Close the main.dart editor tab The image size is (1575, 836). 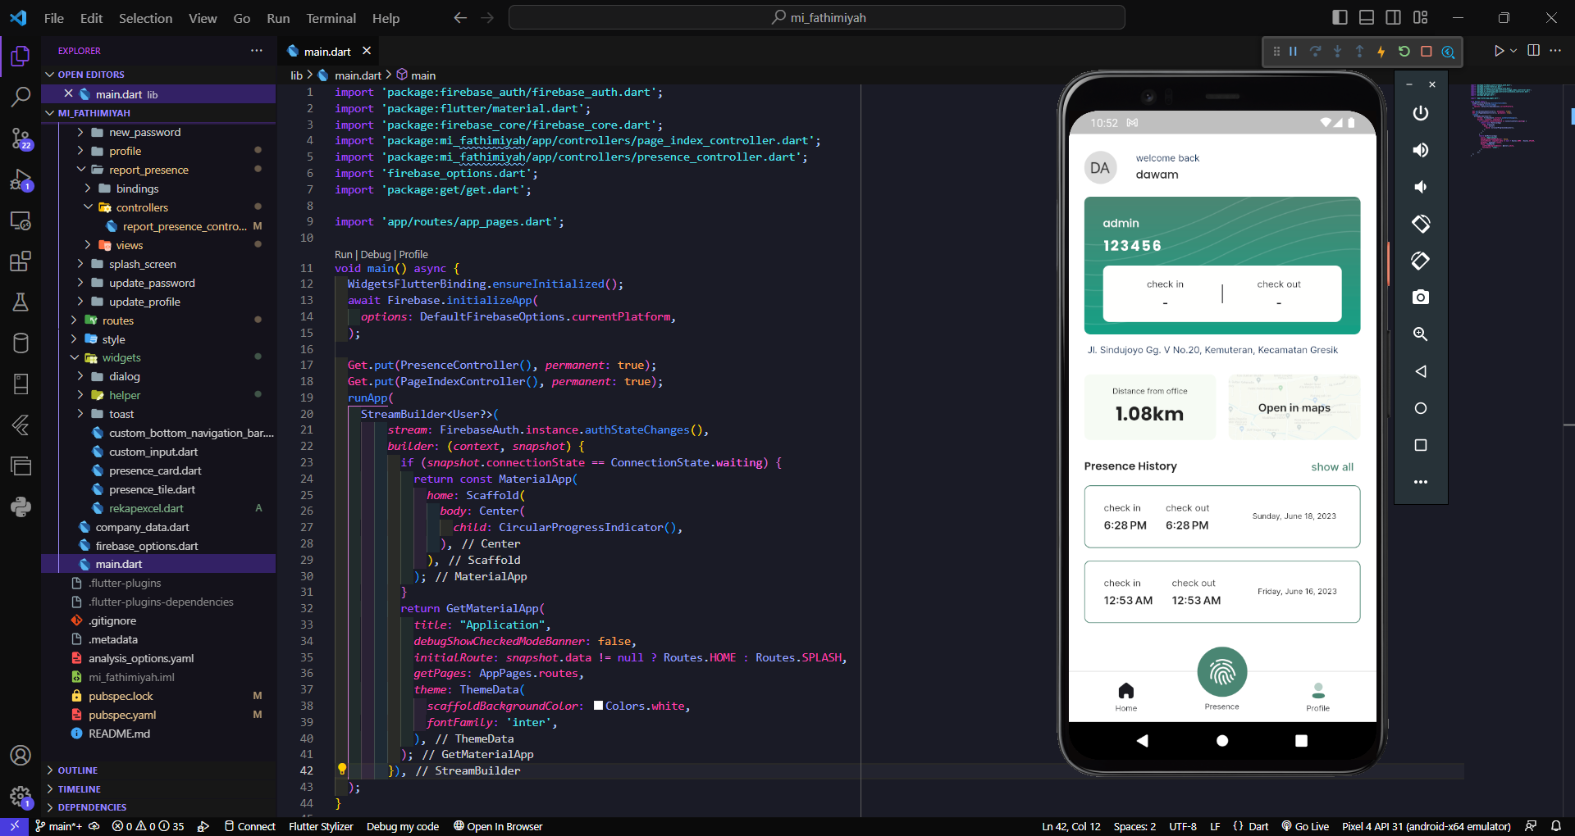click(x=367, y=51)
